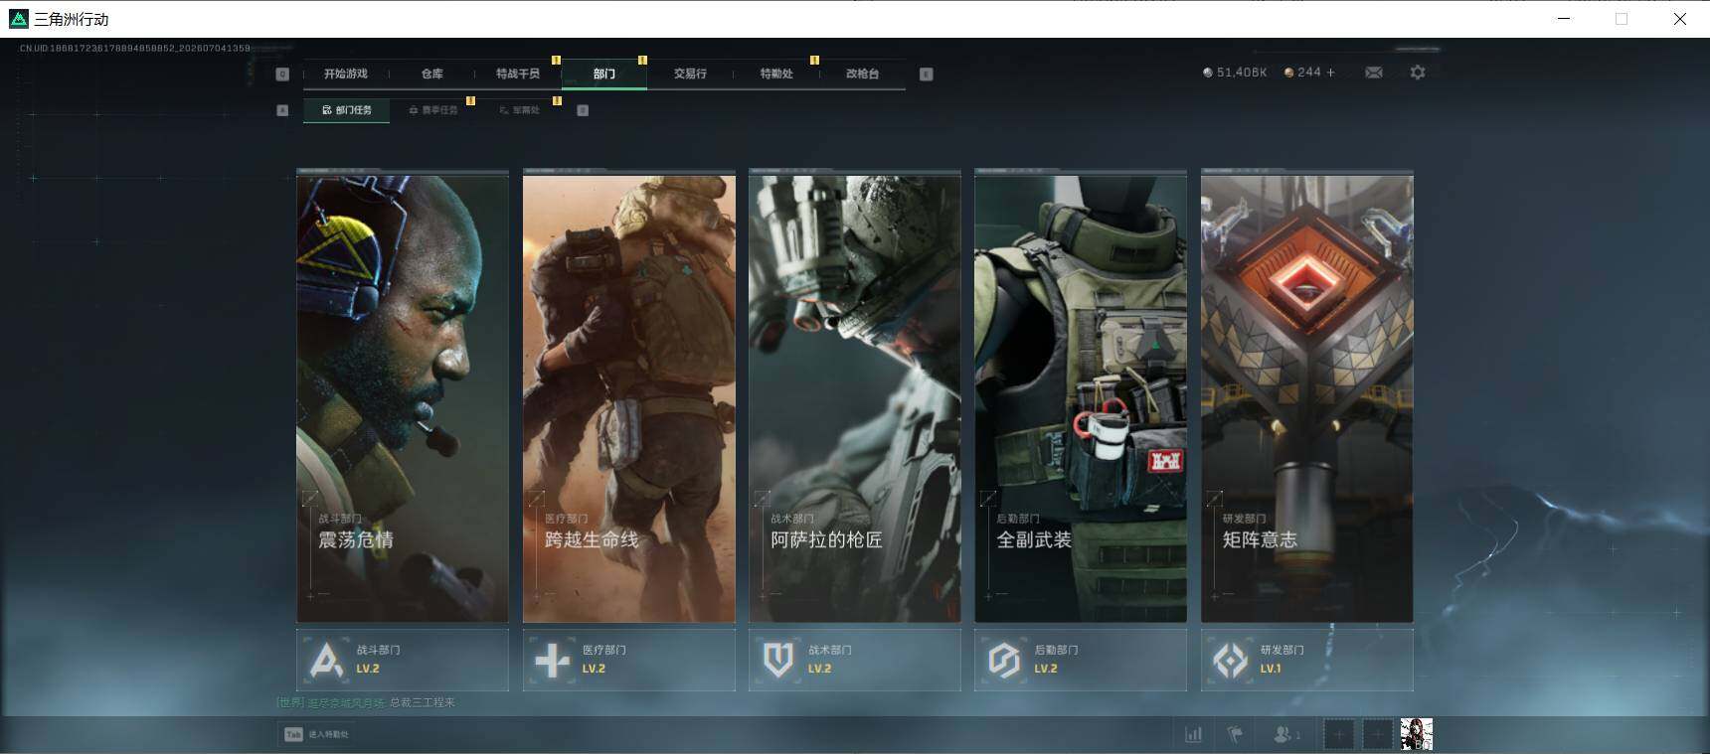Viewport: 1710px width, 754px height.
Task: Click the 后勤部门 hexagon emblem icon
Action: click(1004, 660)
